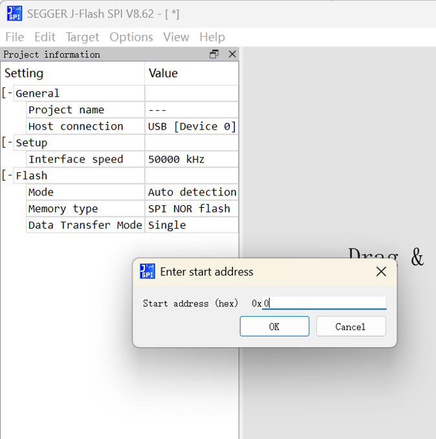Open the Help menu
Image resolution: width=436 pixels, height=439 pixels.
tap(212, 37)
